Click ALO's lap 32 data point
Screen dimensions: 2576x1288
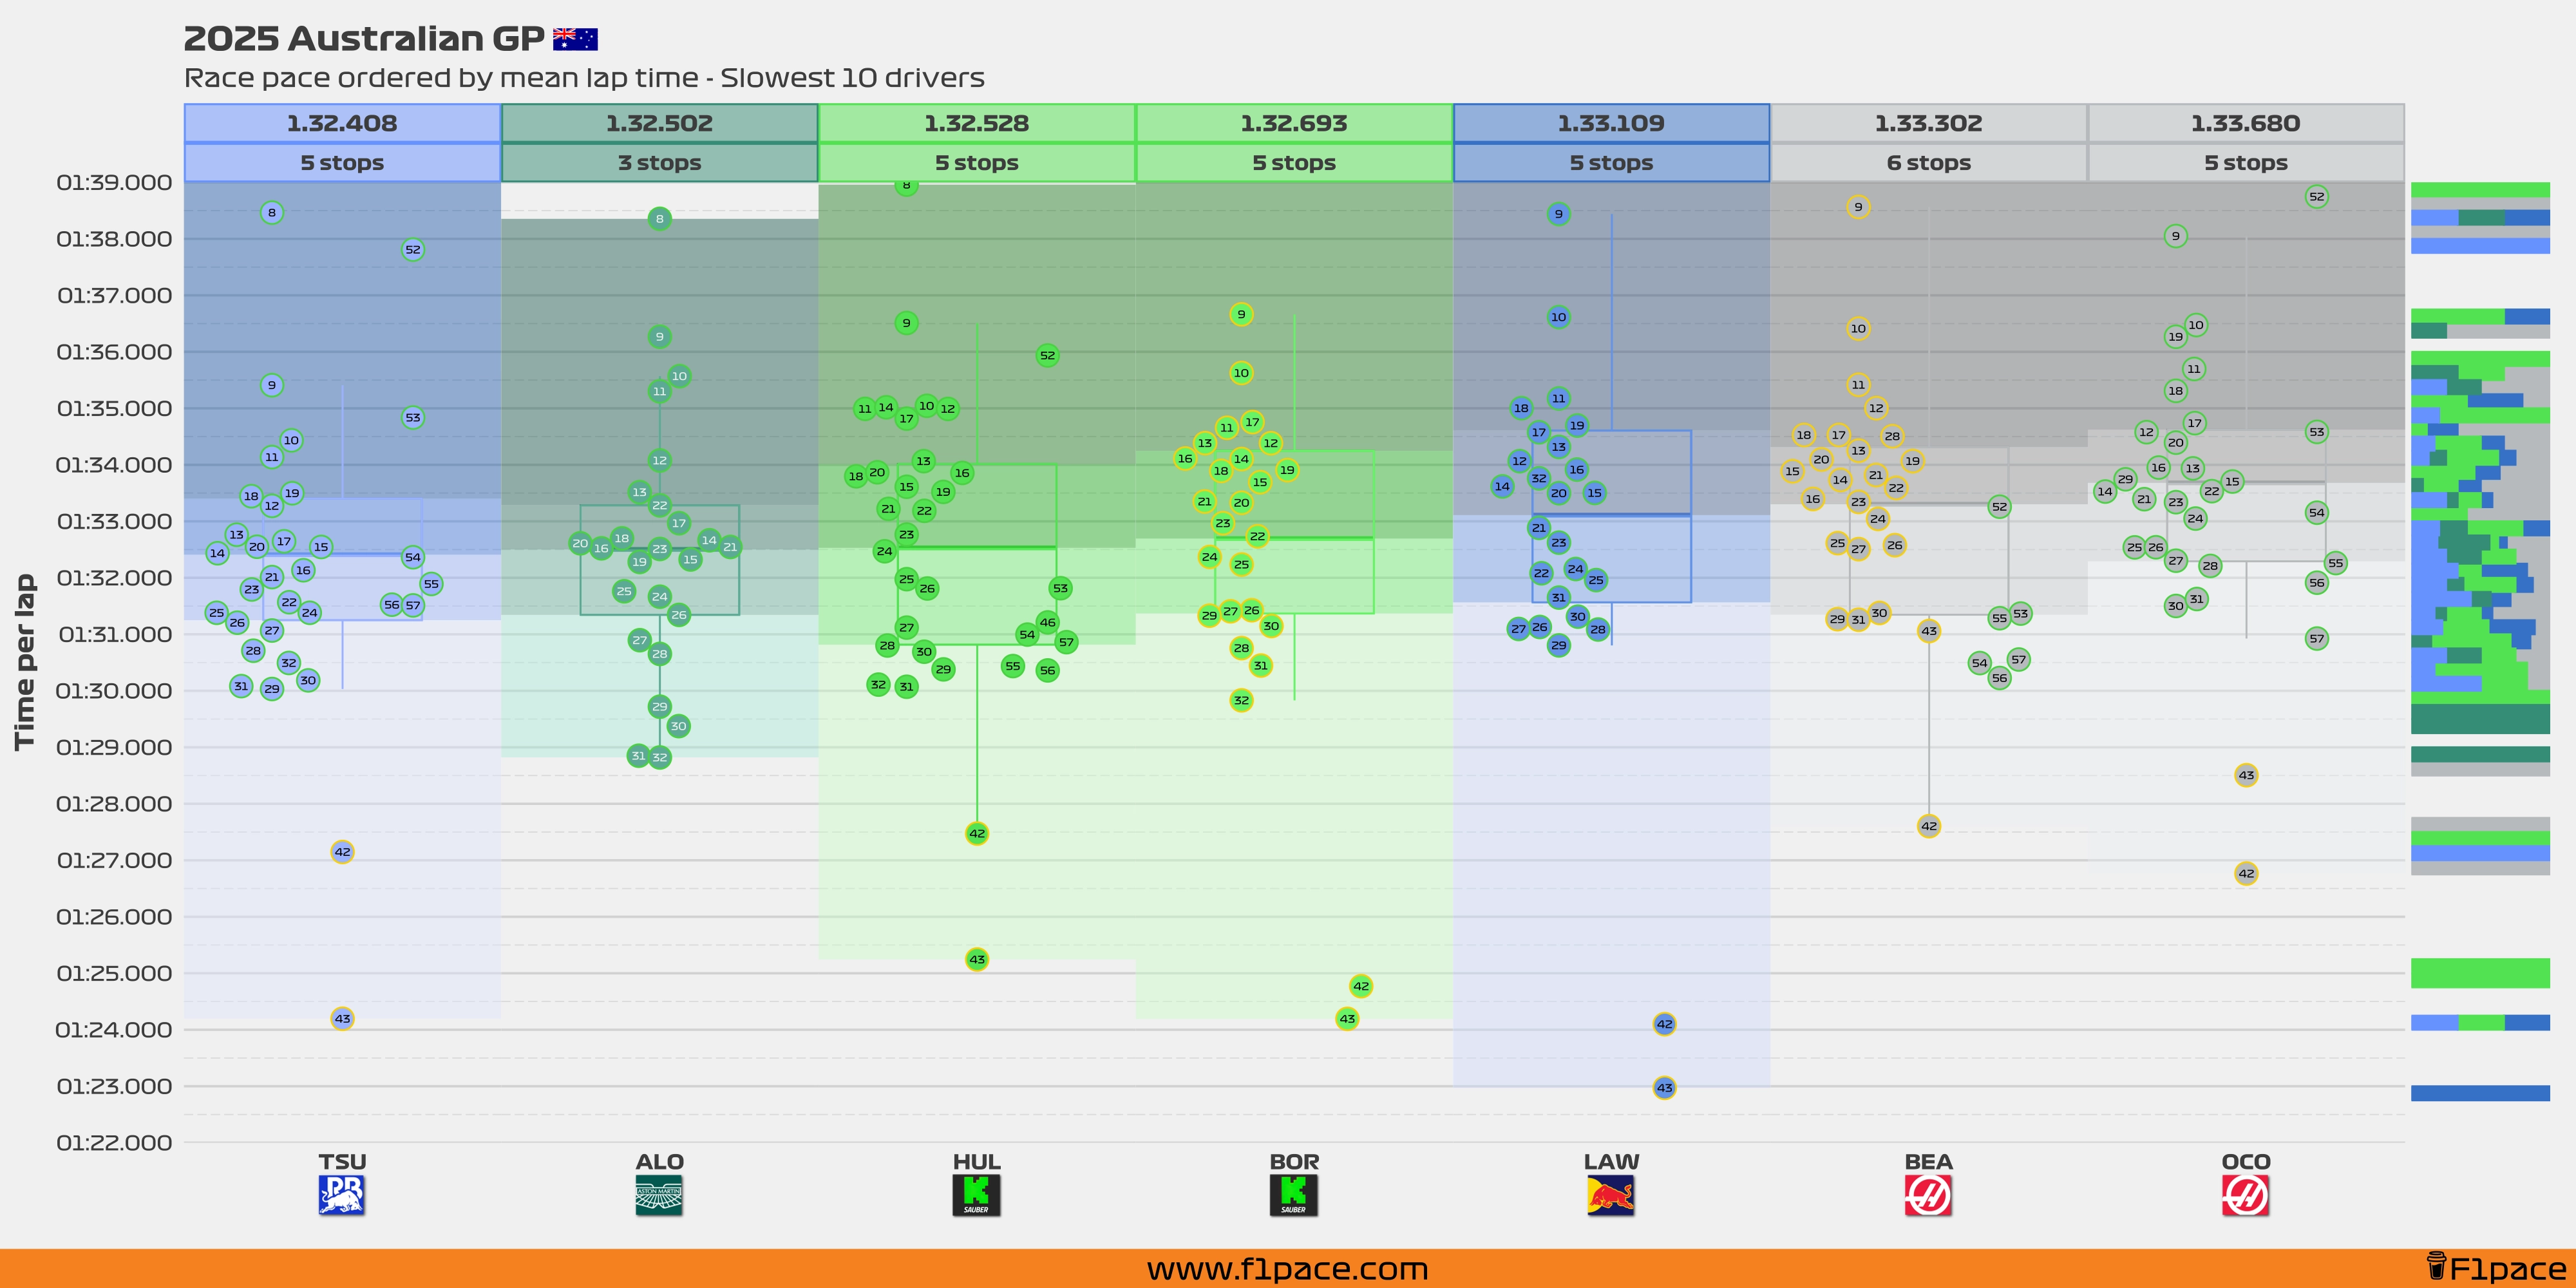tap(659, 757)
